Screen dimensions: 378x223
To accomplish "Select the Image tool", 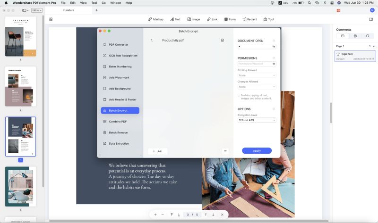I will click(194, 19).
